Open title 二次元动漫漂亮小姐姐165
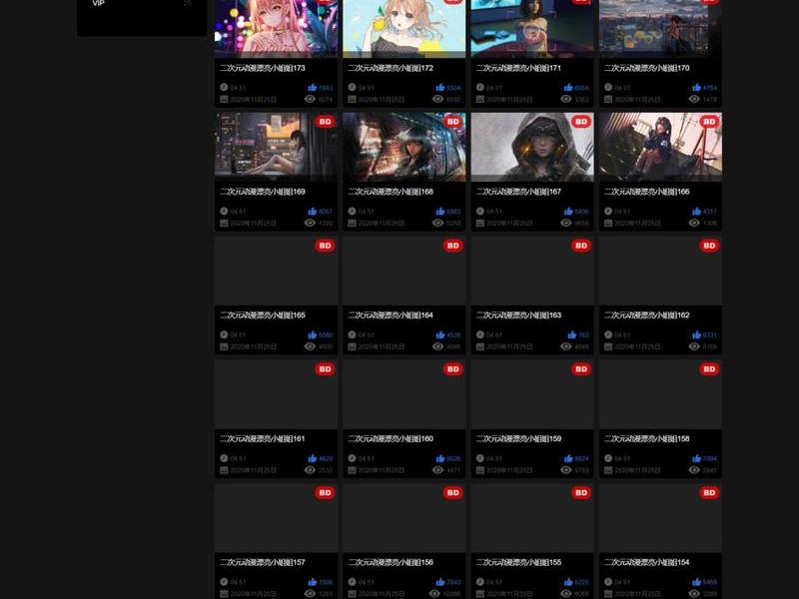Image resolution: width=799 pixels, height=599 pixels. [x=263, y=315]
